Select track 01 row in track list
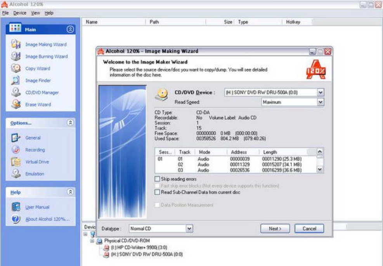This screenshot has height=266, width=383. [x=236, y=159]
